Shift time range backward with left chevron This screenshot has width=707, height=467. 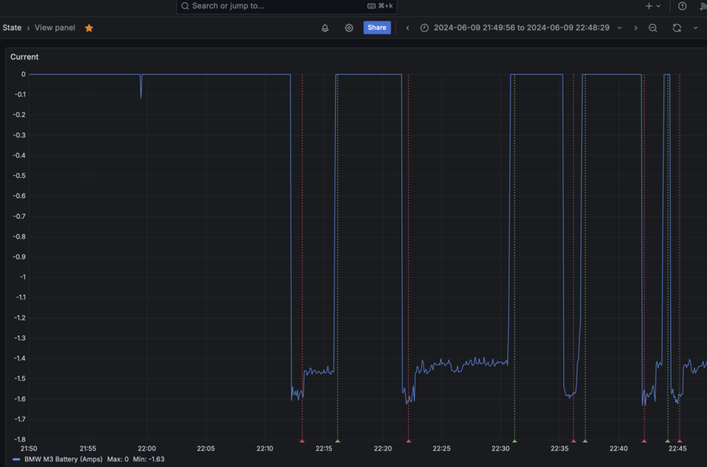[x=407, y=28]
